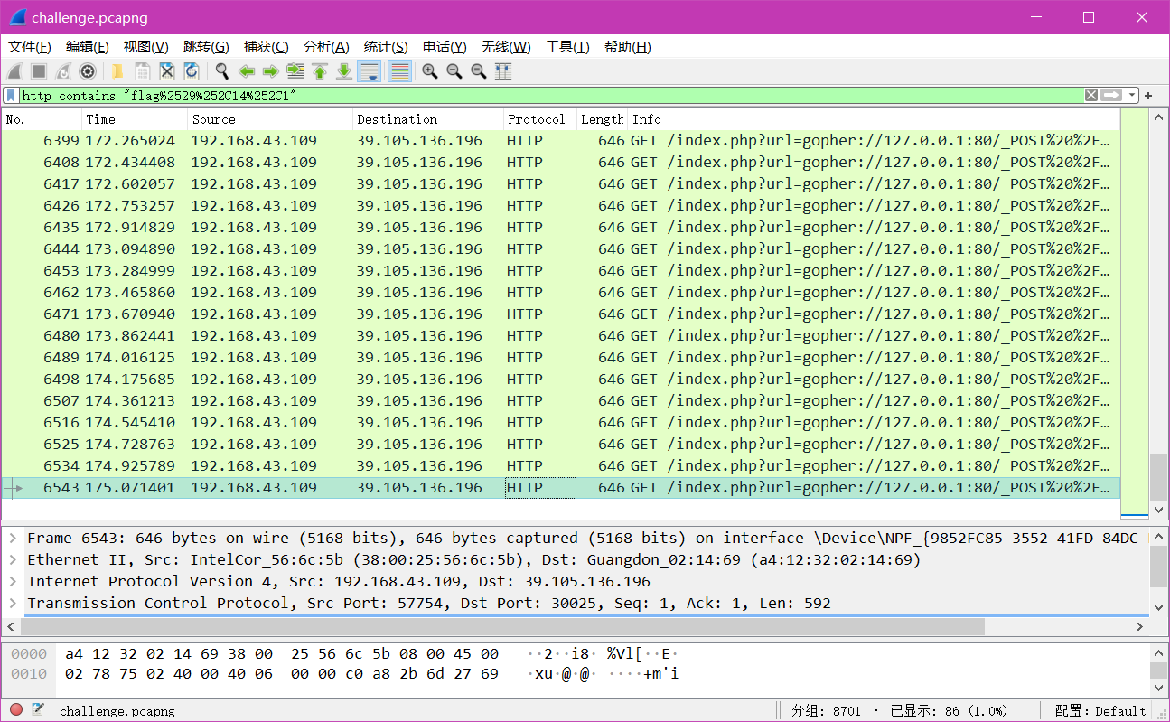
Task: Open a capture file with the folder icon
Action: (117, 71)
